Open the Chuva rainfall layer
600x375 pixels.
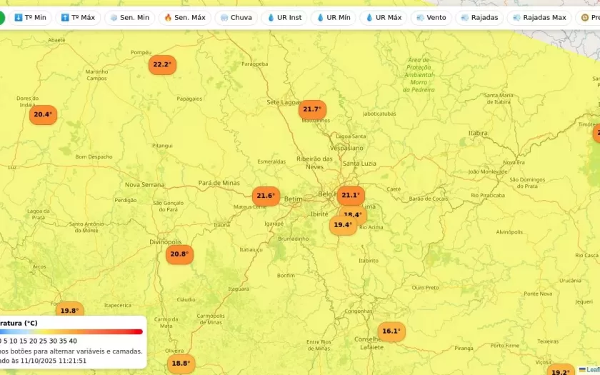point(236,18)
